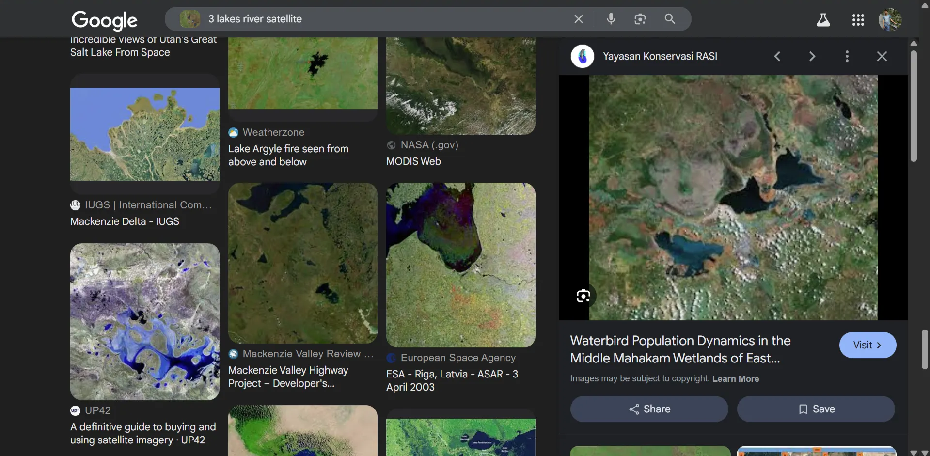Go to previous image in preview panel
Screen dimensions: 930x456
777,56
